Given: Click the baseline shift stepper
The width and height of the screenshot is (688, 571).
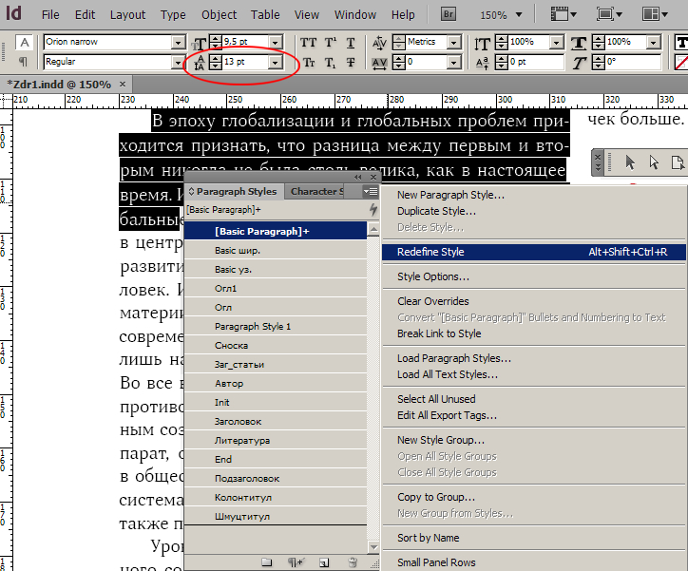Looking at the screenshot, I should (502, 63).
